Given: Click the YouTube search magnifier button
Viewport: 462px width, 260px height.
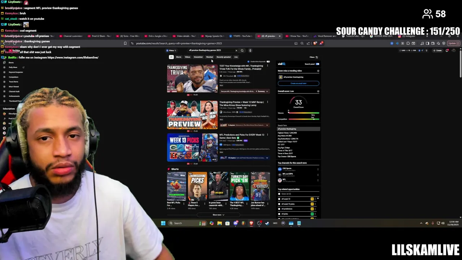Looking at the screenshot, I should point(242,51).
